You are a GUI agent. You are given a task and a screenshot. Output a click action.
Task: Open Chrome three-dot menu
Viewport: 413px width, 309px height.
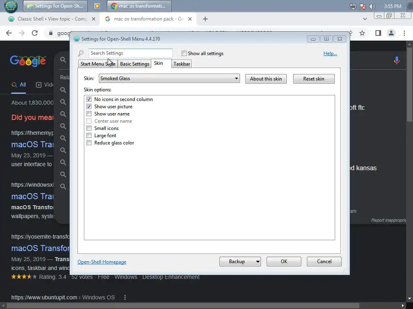[404, 33]
